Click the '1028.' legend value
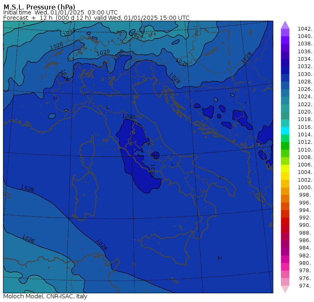314x302 pixels. [305, 81]
